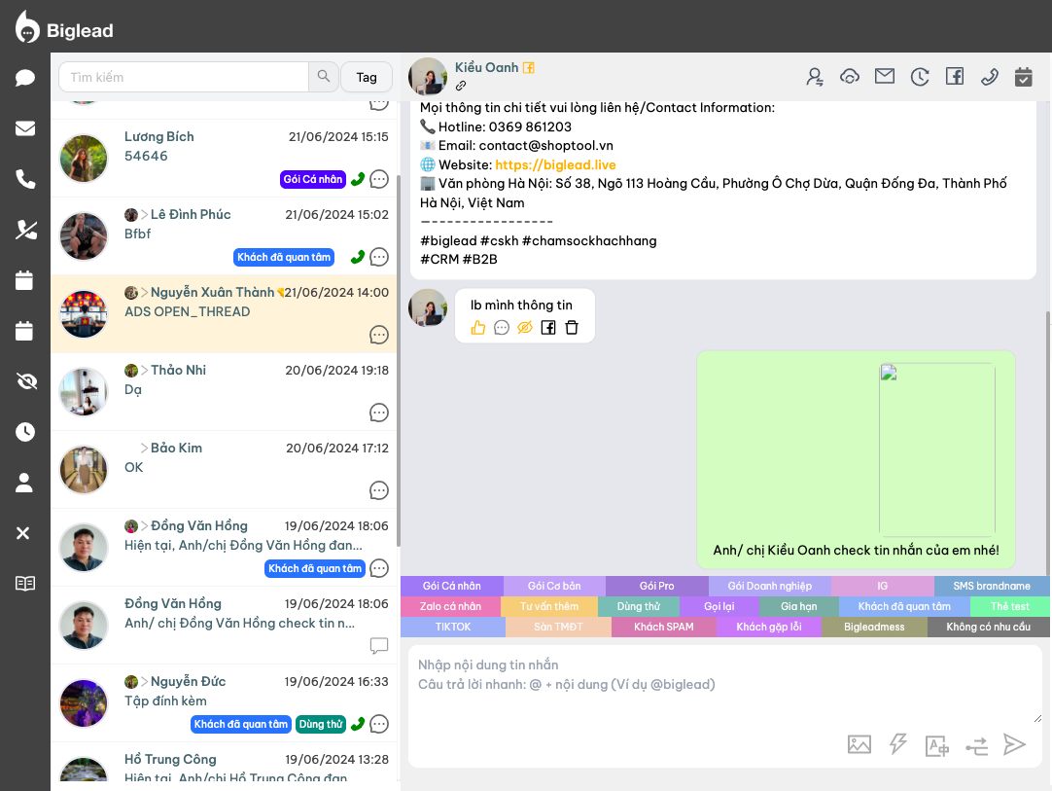The image size is (1052, 791).
Task: Open the Nguyễn Xuân Thành conversation
Action: pos(224,313)
